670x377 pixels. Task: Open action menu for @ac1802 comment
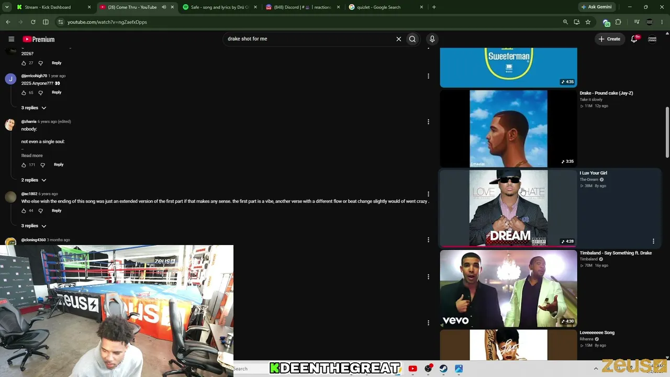[x=428, y=194]
